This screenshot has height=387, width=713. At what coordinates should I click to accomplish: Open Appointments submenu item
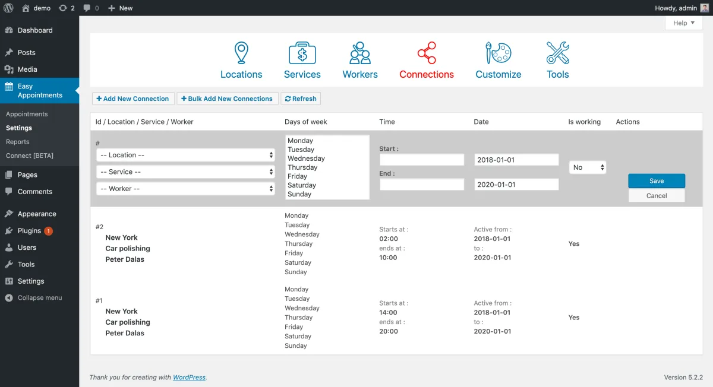[x=27, y=114]
